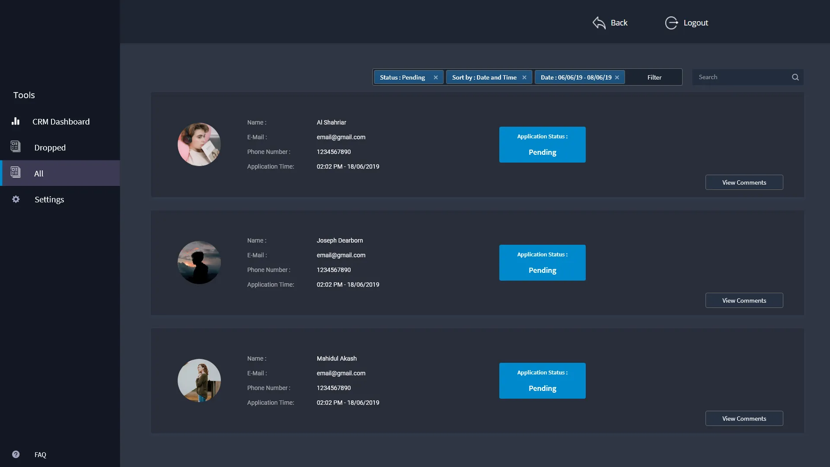Remove the Status: Pending filter chip
The image size is (830, 467).
pyautogui.click(x=436, y=77)
